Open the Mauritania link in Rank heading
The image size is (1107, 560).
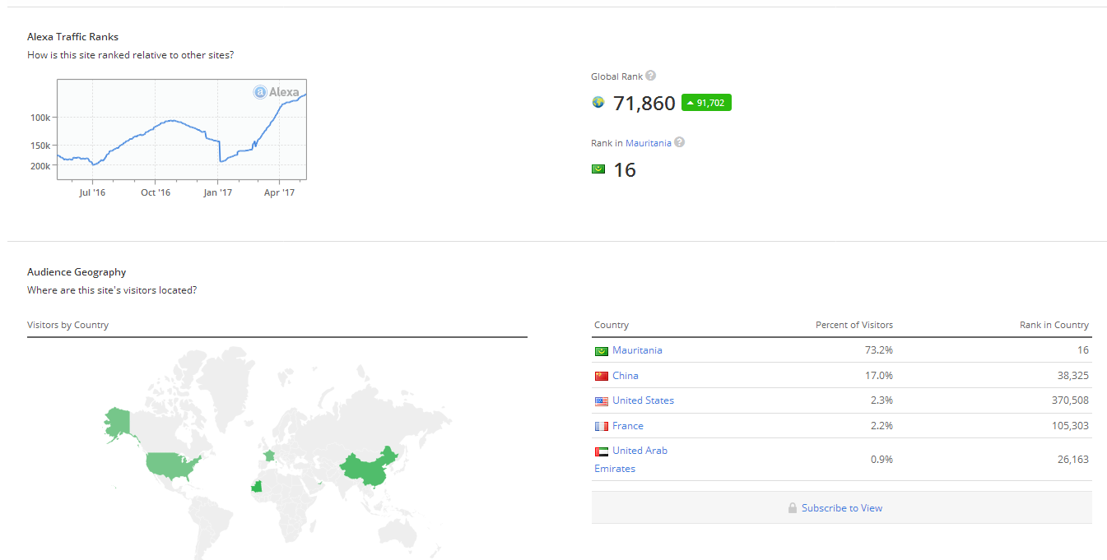(648, 143)
